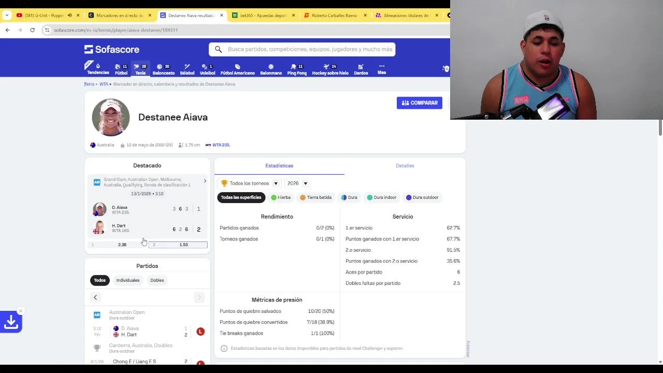Screen dimensions: 663x373
Task: Open the Ping Pong section
Action: [x=297, y=69]
